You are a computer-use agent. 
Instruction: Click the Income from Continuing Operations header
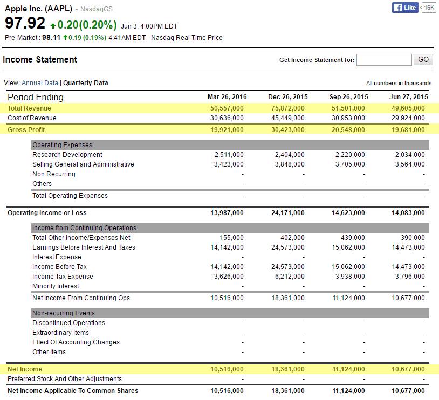pyautogui.click(x=84, y=228)
